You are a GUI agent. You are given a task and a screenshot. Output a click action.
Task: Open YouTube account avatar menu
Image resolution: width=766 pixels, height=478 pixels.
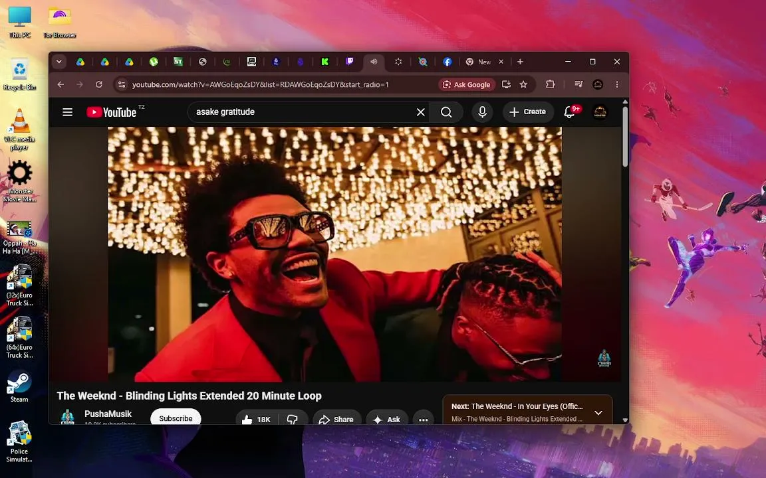600,112
